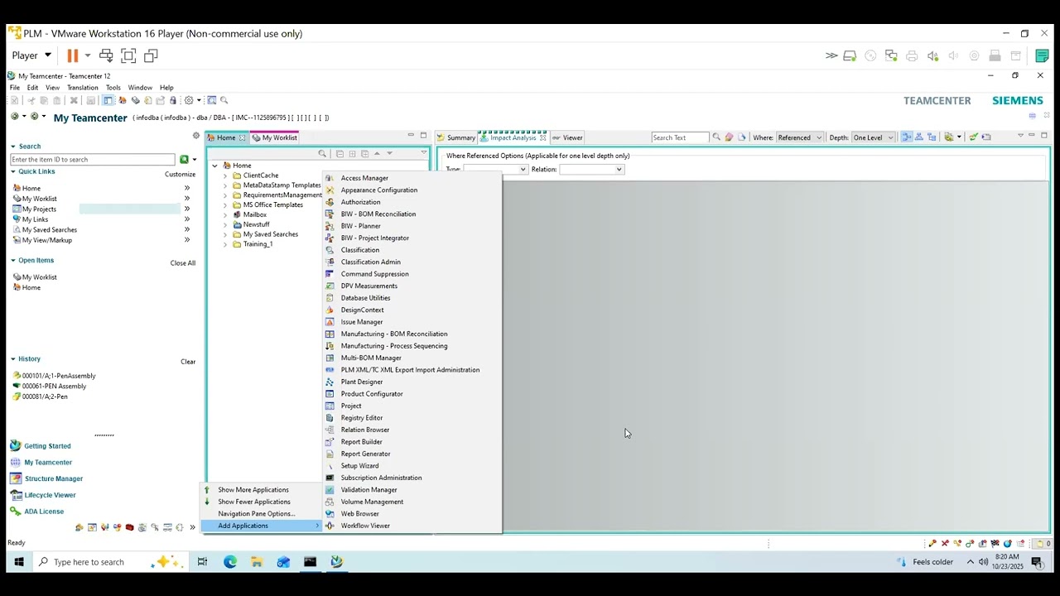Expand the Mailbox node
Viewport: 1060px width, 596px height.
[225, 214]
